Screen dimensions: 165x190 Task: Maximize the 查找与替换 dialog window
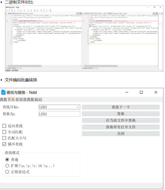click(141, 92)
